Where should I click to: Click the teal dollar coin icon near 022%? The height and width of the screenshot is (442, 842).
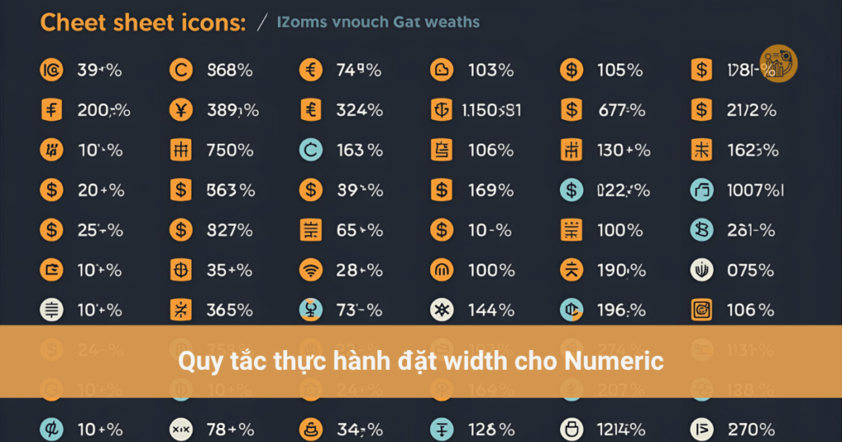coord(571,190)
